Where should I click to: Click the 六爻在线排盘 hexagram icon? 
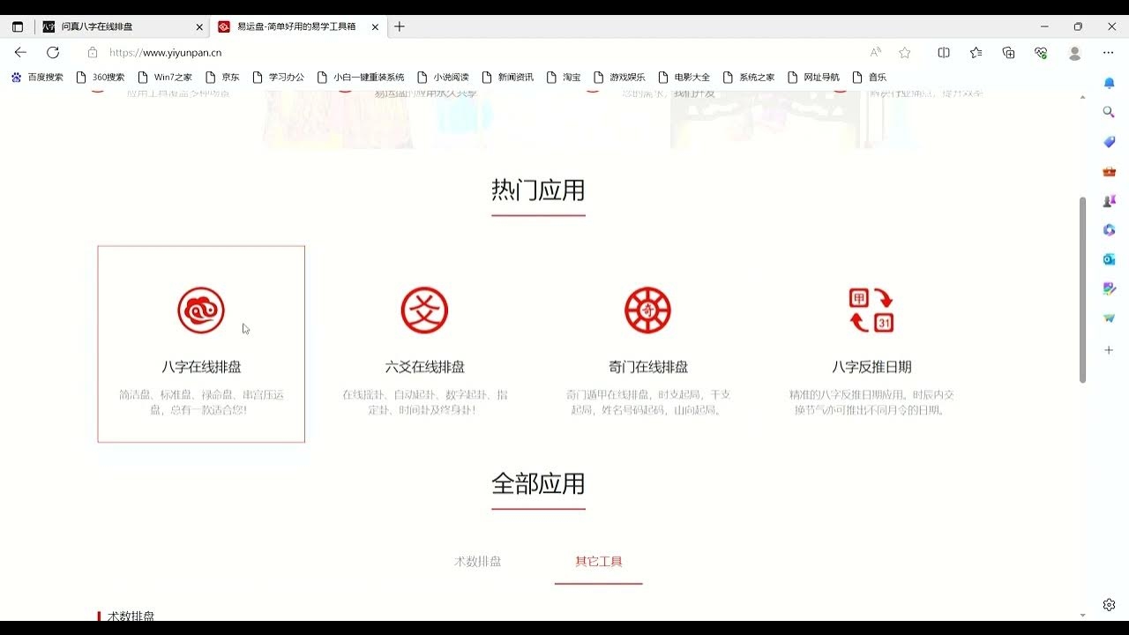click(x=424, y=310)
